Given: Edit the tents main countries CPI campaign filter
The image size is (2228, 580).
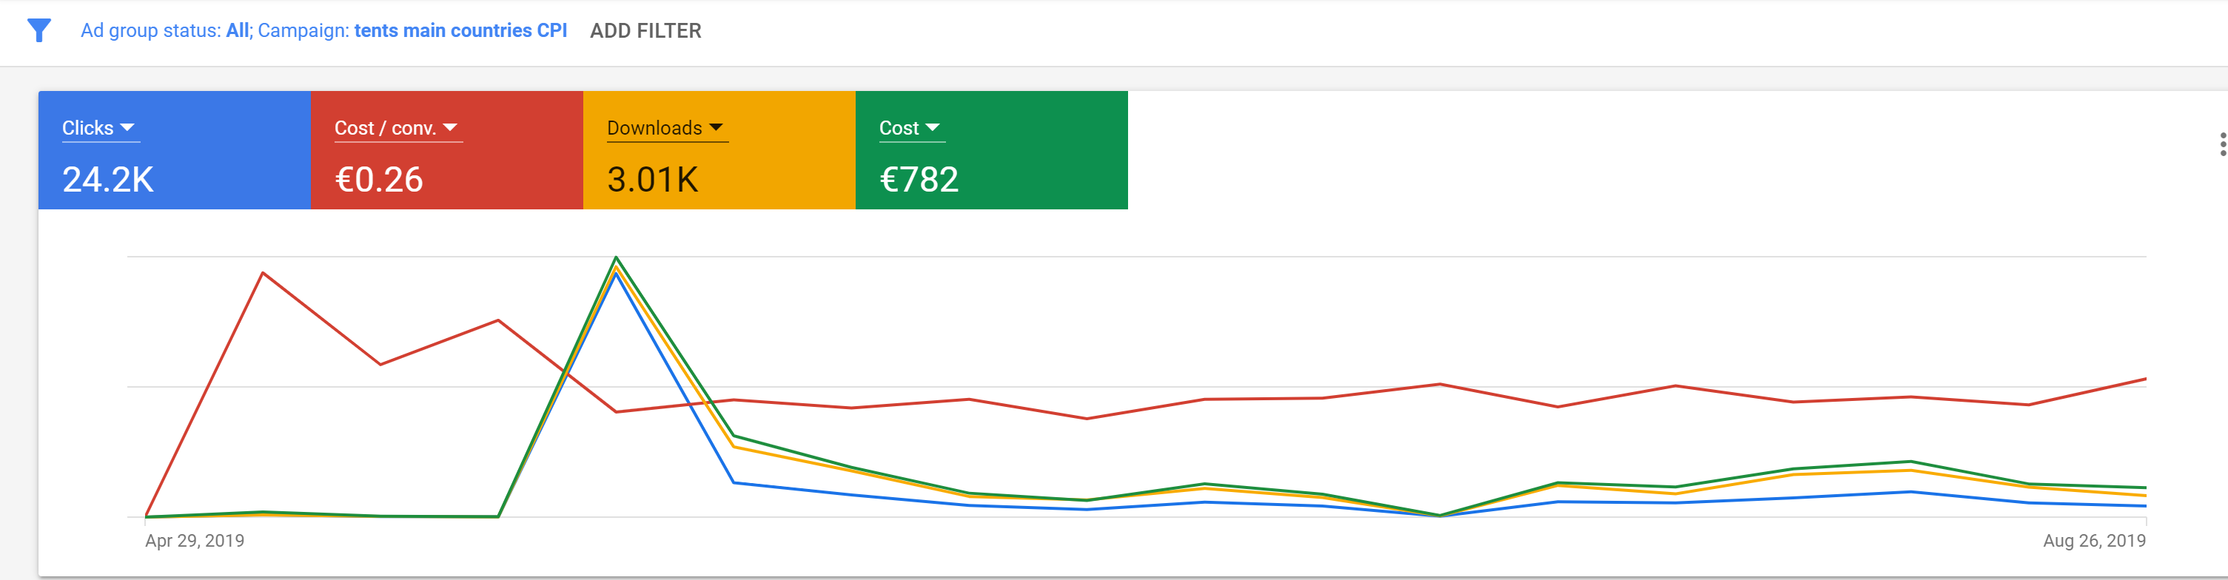Looking at the screenshot, I should point(412,31).
